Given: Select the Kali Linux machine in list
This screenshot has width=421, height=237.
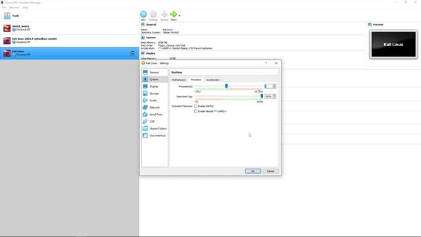Looking at the screenshot, I should point(69,53).
